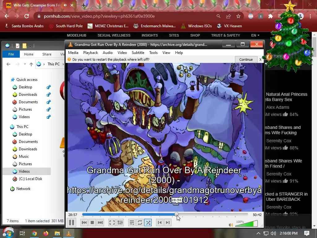Click browser back arrow
317x238 pixels.
coord(7,16)
